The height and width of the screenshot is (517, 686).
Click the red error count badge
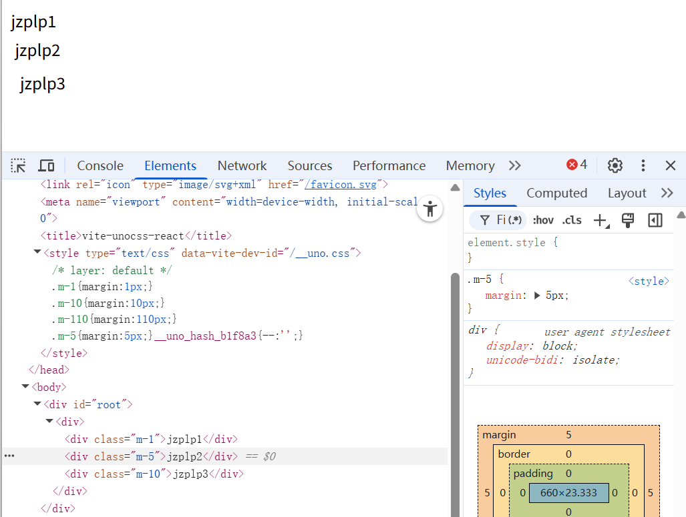[x=576, y=165]
